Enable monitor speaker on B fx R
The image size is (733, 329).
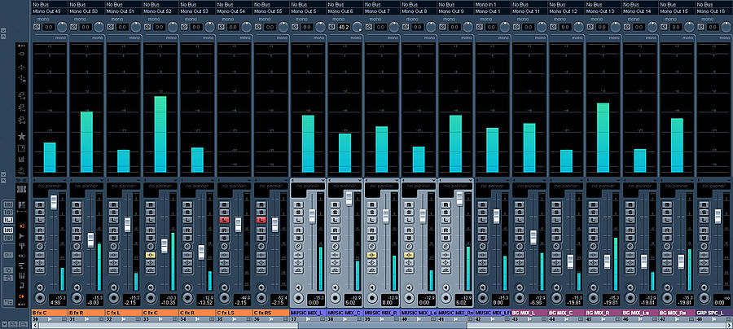[77, 288]
